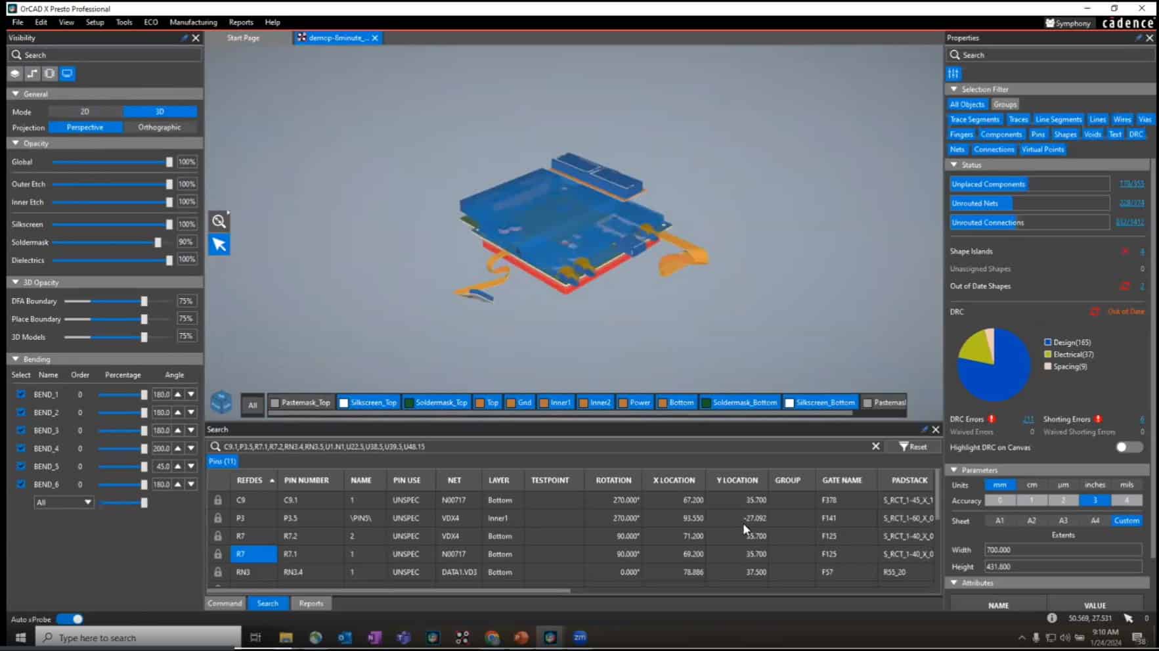This screenshot has width=1159, height=651.
Task: Select the layers visibility icon
Action: [x=15, y=74]
